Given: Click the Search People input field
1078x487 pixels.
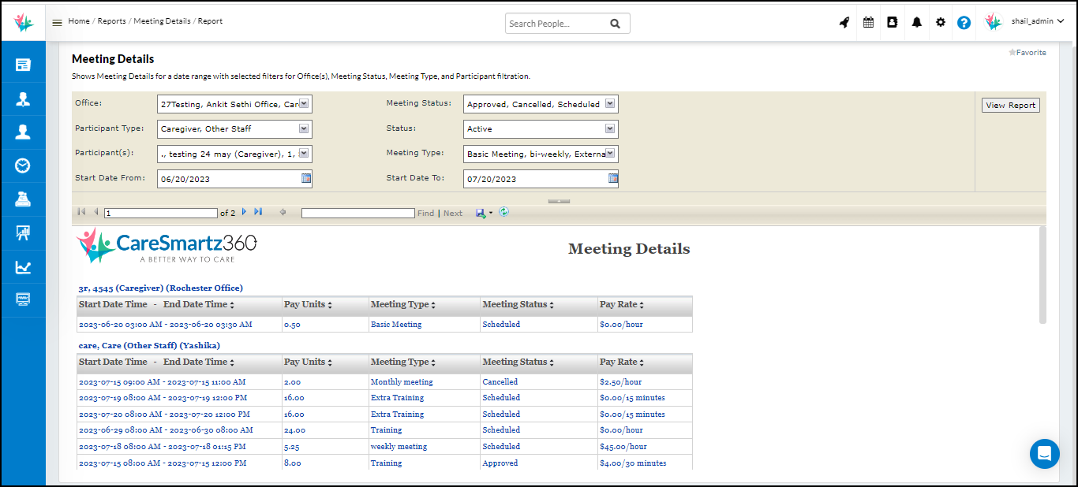Looking at the screenshot, I should click(556, 24).
